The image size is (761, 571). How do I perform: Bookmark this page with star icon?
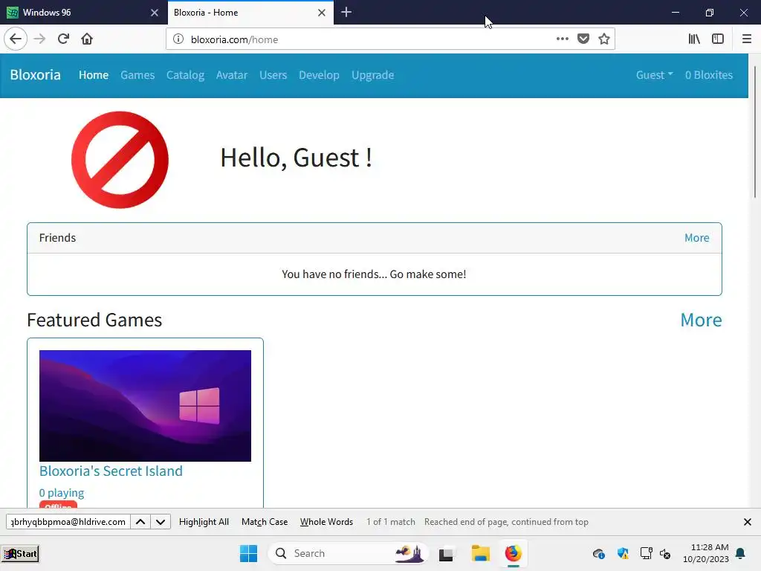click(x=603, y=39)
